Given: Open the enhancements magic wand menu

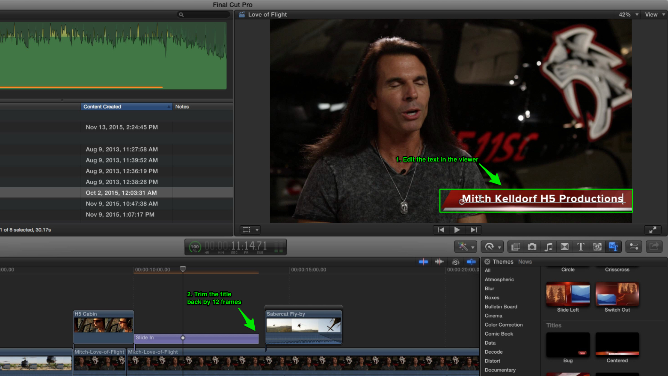Looking at the screenshot, I should click(466, 247).
